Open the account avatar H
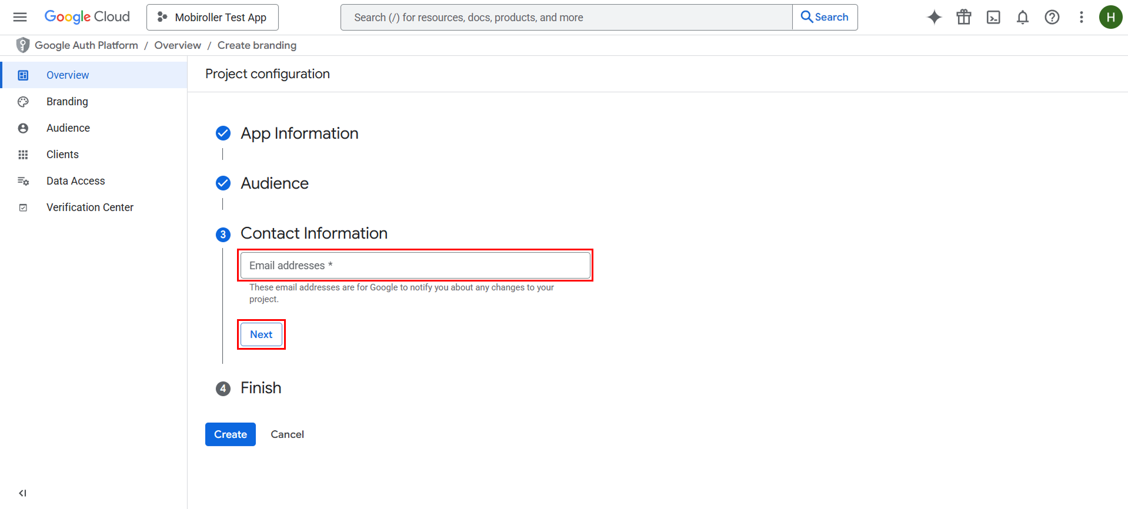Screen dimensions: 1128x509 pyautogui.click(x=1111, y=17)
